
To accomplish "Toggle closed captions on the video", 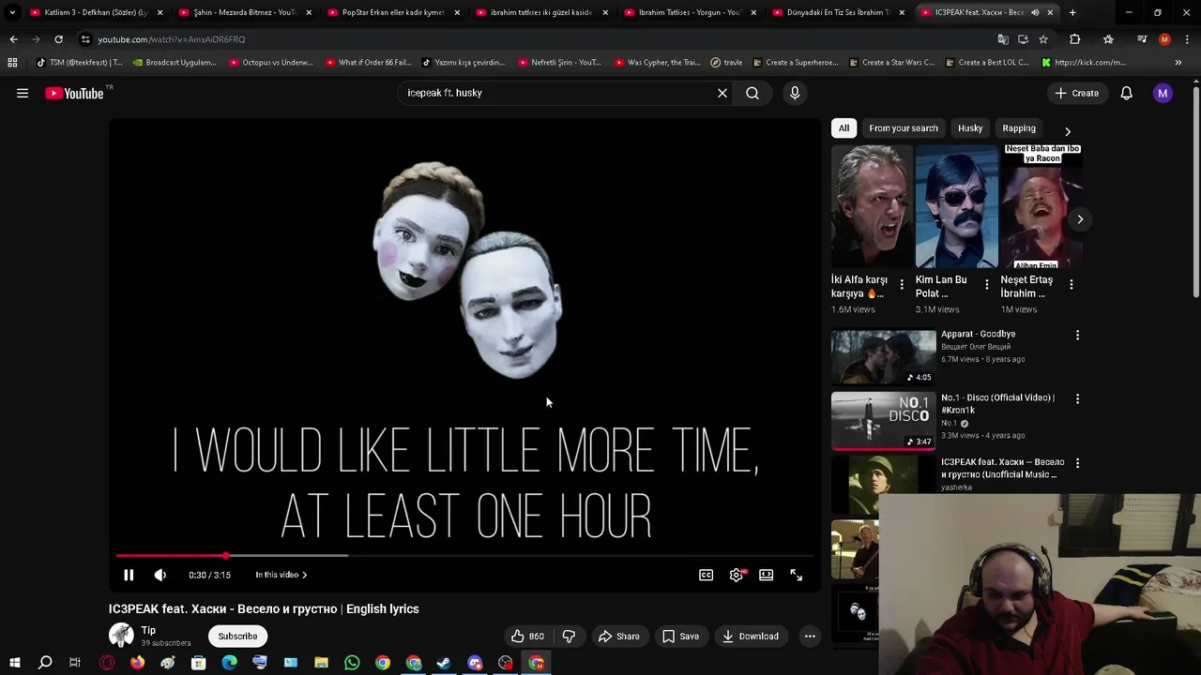I will 706,575.
